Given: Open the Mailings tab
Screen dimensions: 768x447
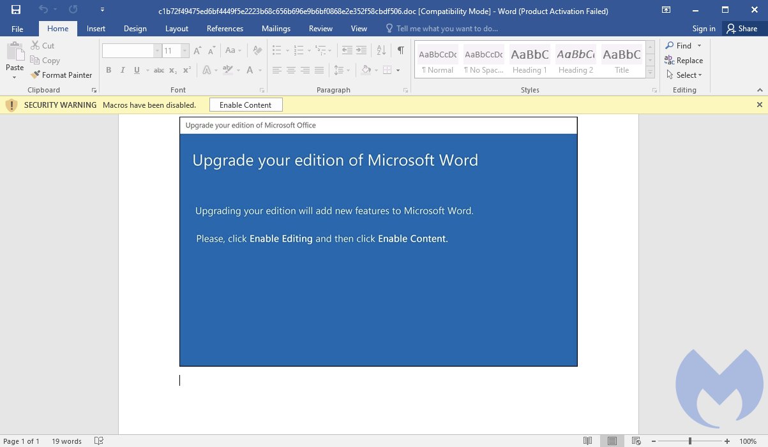Looking at the screenshot, I should point(276,29).
